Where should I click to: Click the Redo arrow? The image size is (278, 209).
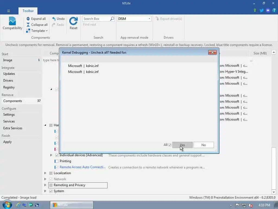click(53, 25)
